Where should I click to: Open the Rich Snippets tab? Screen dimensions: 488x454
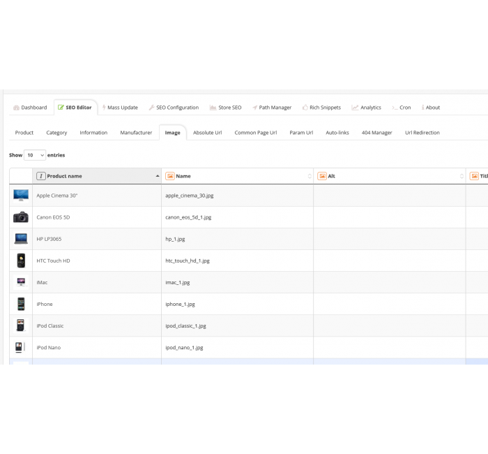[321, 108]
